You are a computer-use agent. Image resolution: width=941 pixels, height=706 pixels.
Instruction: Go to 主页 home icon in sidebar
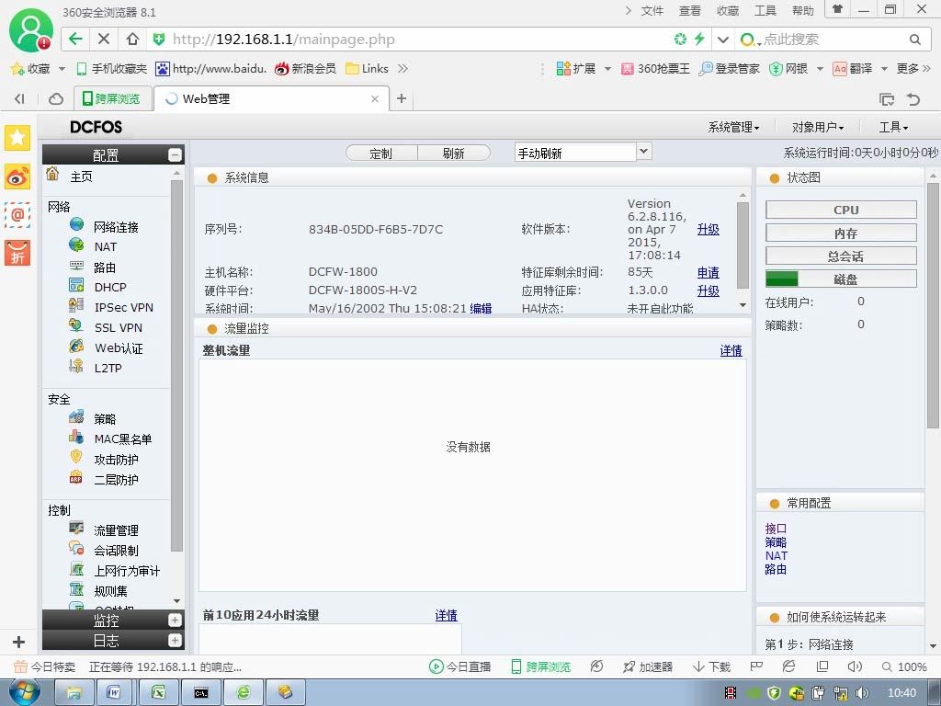click(52, 174)
